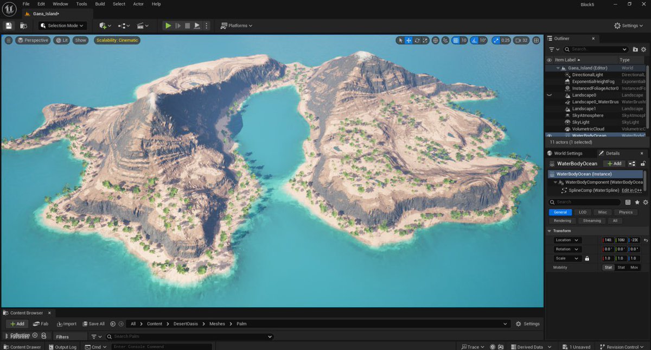Switch to the Rotate tool

pos(416,40)
